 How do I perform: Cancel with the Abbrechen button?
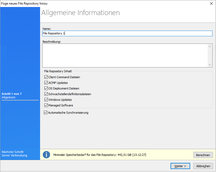203,166
